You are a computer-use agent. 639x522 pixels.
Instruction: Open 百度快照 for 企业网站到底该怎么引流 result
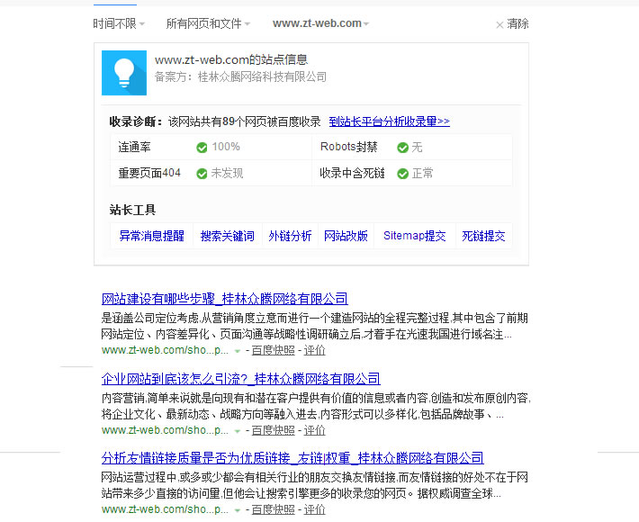[273, 430]
